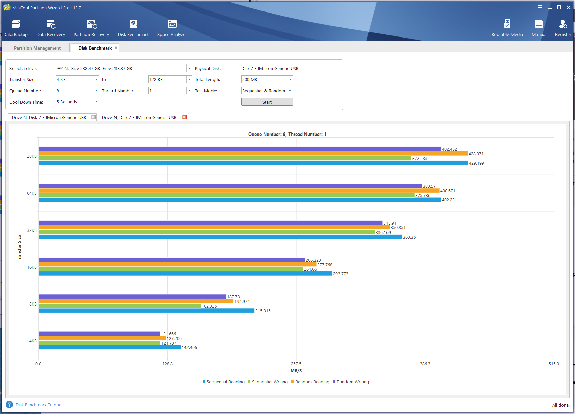Switch to Partition Management tab
The image size is (575, 414).
click(x=37, y=48)
